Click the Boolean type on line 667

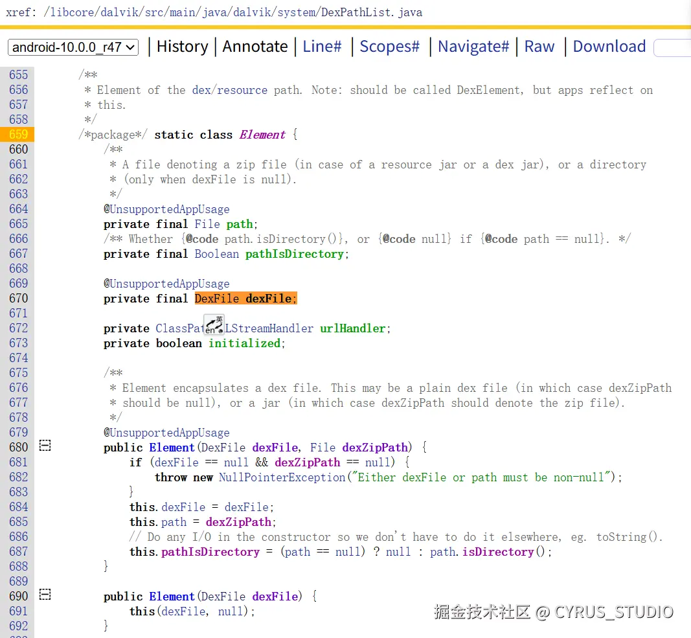(x=217, y=254)
